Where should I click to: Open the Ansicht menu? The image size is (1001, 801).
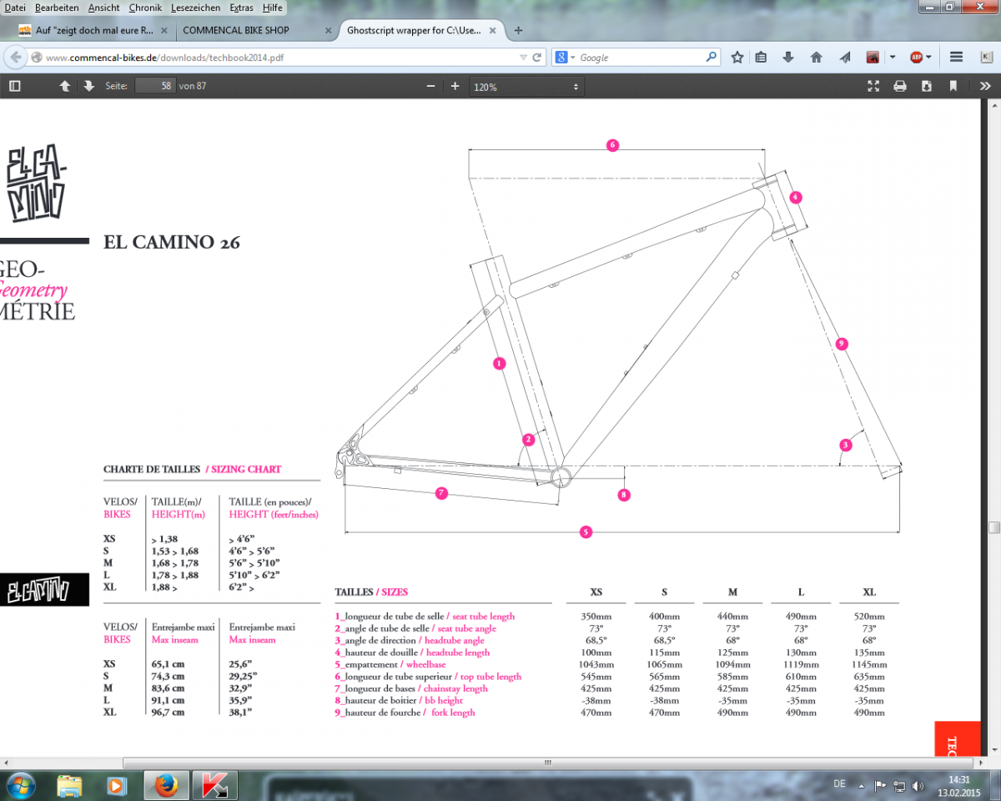[104, 8]
